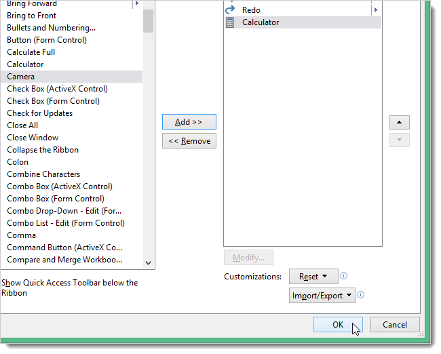The height and width of the screenshot is (354, 441).
Task: Select Comma command
Action: click(x=71, y=235)
